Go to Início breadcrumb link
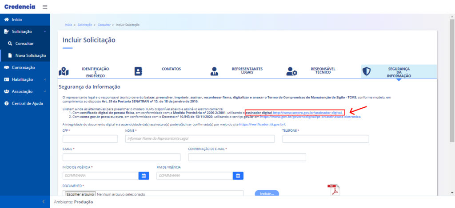 click(68, 25)
